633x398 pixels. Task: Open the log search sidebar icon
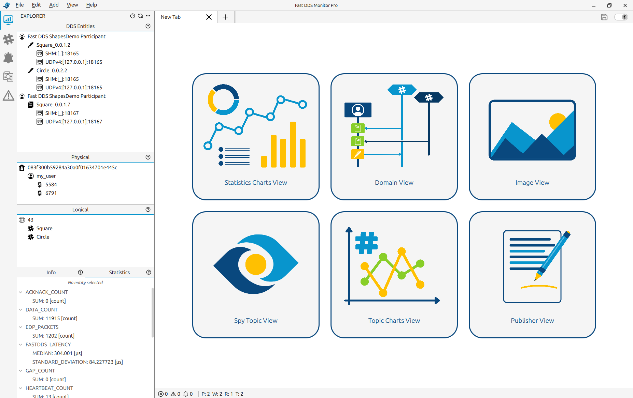pyautogui.click(x=8, y=77)
